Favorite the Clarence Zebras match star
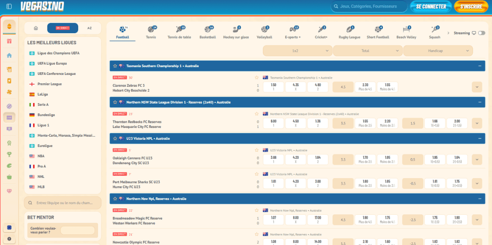The image size is (492, 245). (x=257, y=77)
